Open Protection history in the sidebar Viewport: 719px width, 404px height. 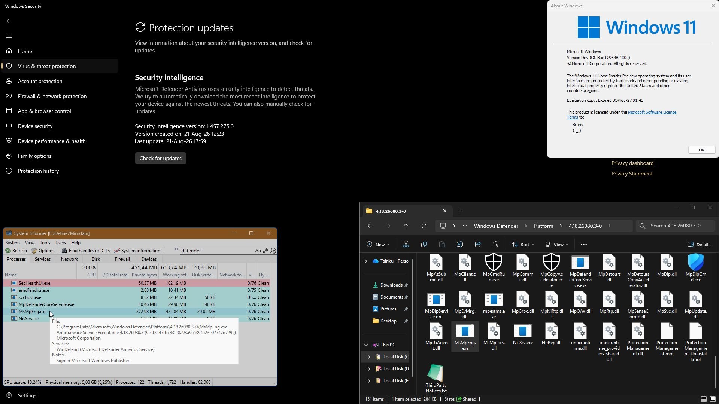tap(60, 171)
